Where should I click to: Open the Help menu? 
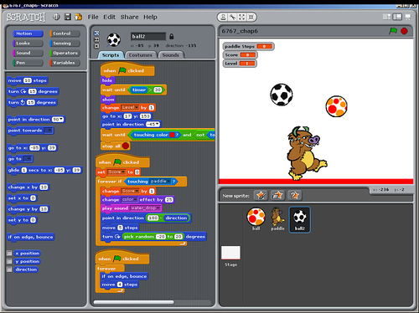(x=150, y=17)
